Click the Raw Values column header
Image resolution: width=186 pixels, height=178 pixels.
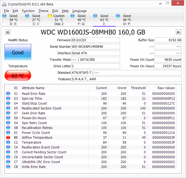coord(162,88)
